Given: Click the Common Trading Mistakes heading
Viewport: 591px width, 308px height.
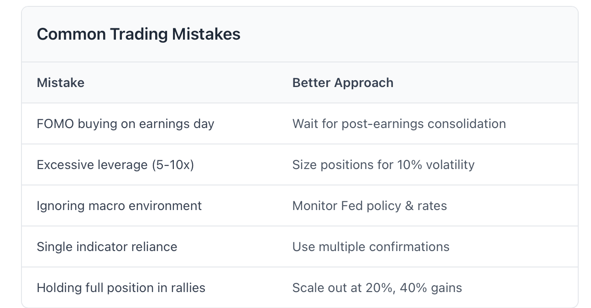Looking at the screenshot, I should (x=138, y=34).
